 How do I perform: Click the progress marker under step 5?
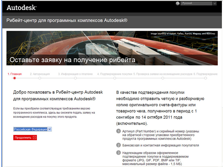click(163, 78)
